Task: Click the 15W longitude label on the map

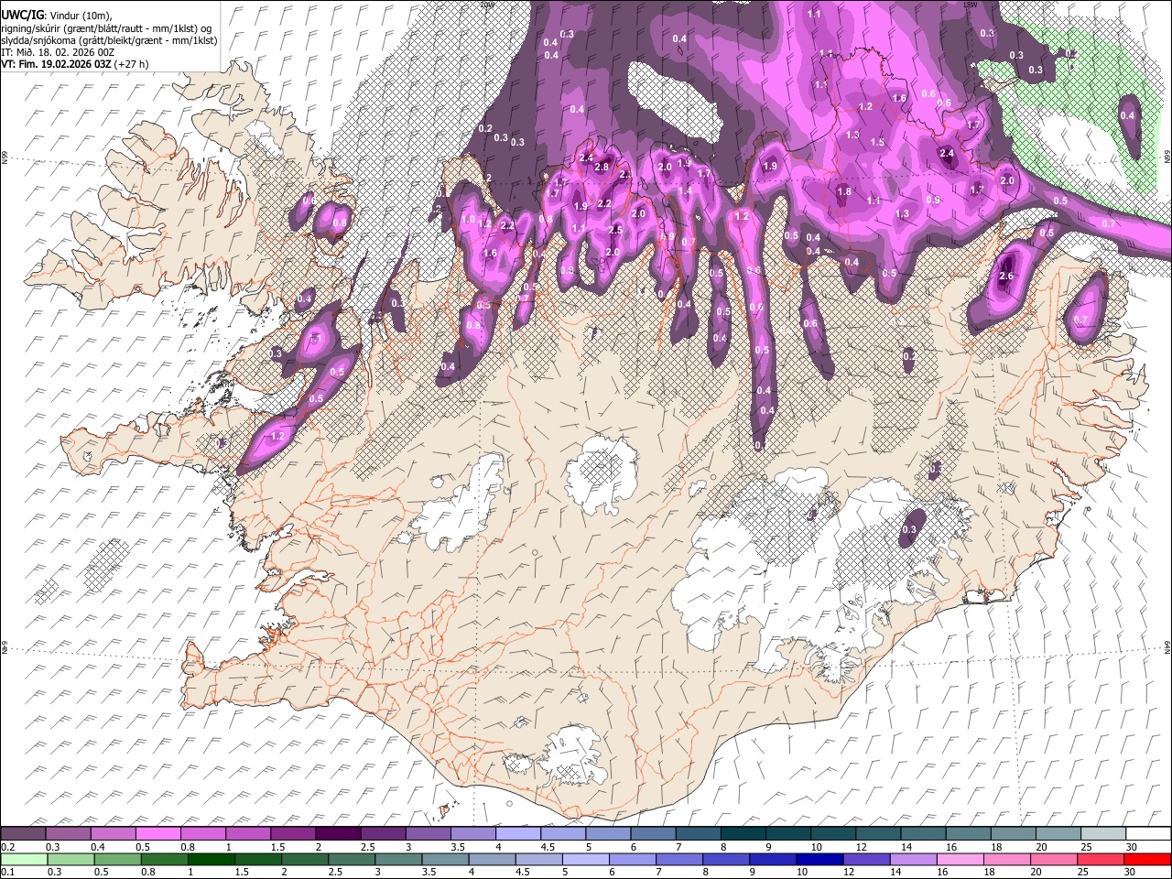Action: (971, 5)
